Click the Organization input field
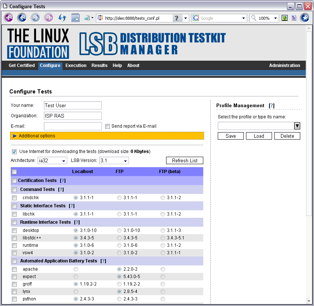 (73, 116)
